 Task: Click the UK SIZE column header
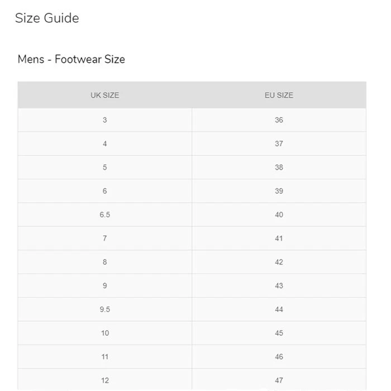coord(104,95)
